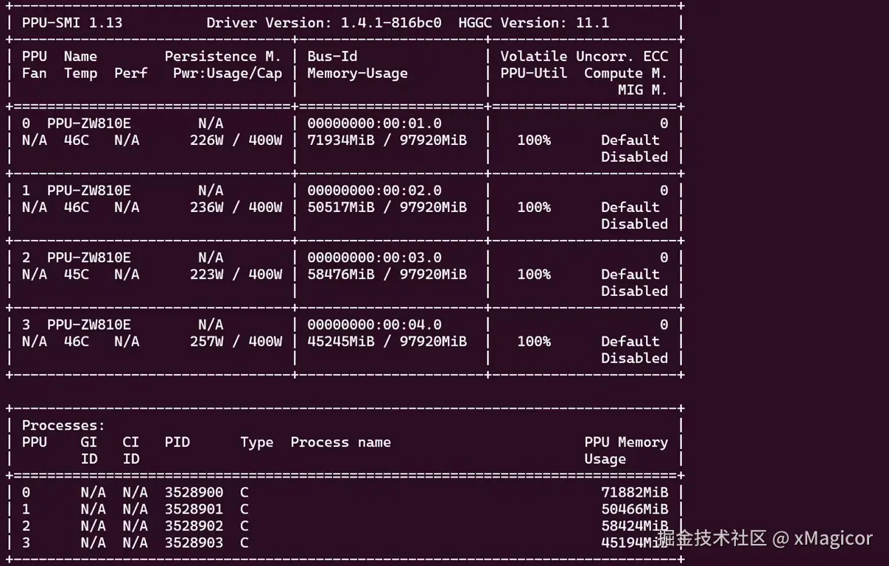Click the Process name column header

pyautogui.click(x=340, y=442)
